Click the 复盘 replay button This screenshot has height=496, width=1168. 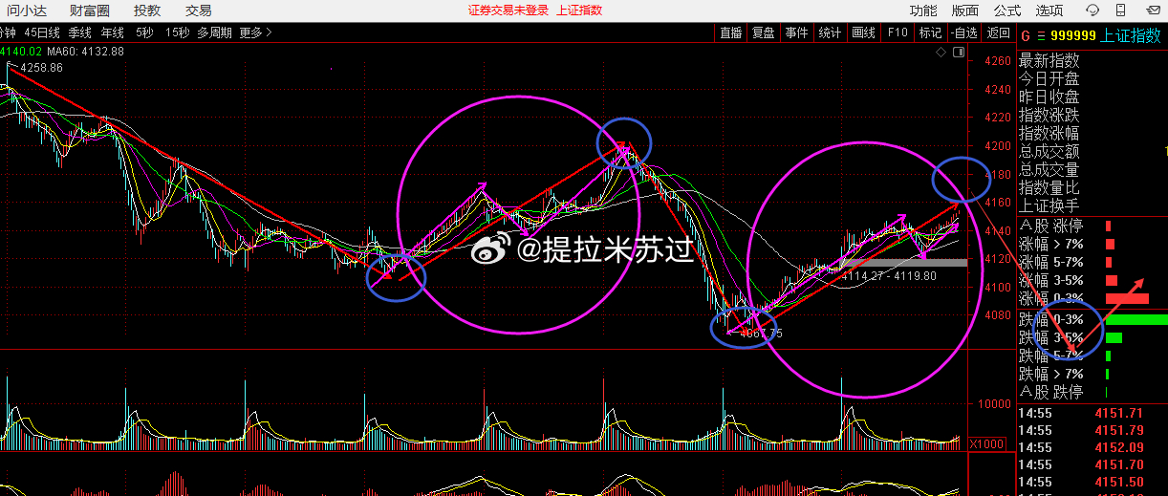(764, 32)
